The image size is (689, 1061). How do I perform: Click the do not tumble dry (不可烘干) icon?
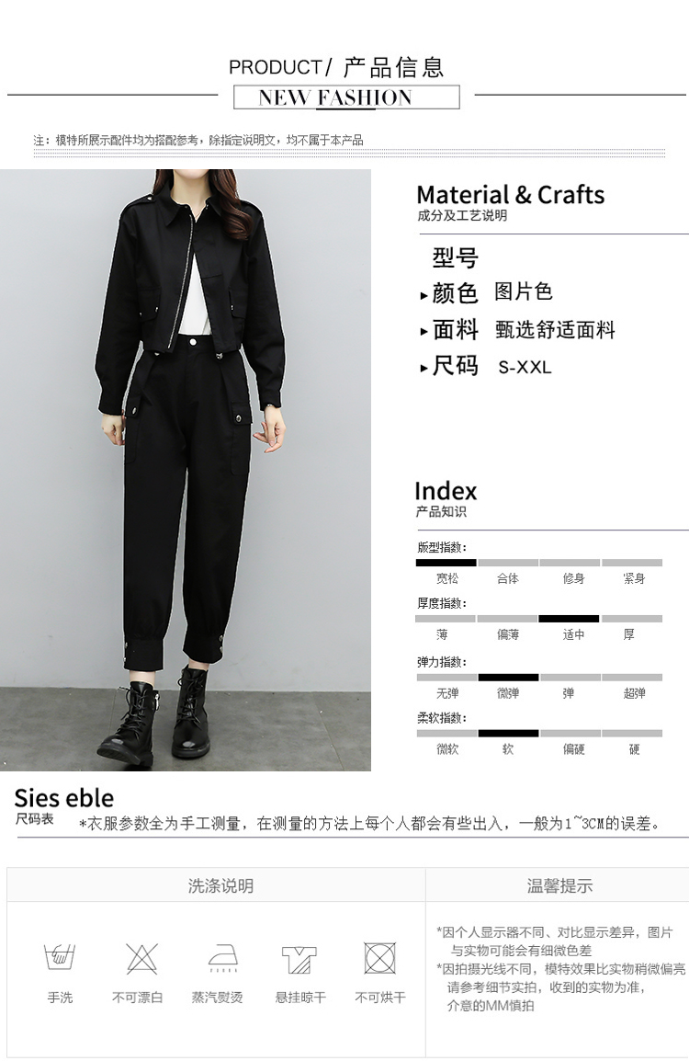(x=380, y=958)
